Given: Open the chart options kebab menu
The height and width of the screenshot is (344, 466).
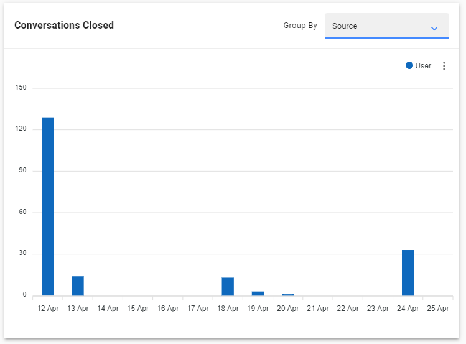Looking at the screenshot, I should tap(444, 66).
